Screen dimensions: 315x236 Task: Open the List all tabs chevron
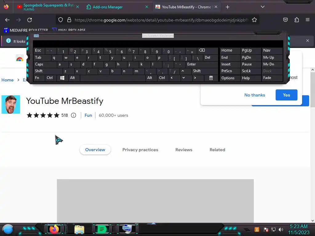[x=263, y=7]
